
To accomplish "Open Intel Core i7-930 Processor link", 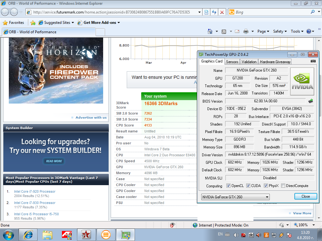I will 35,203.
